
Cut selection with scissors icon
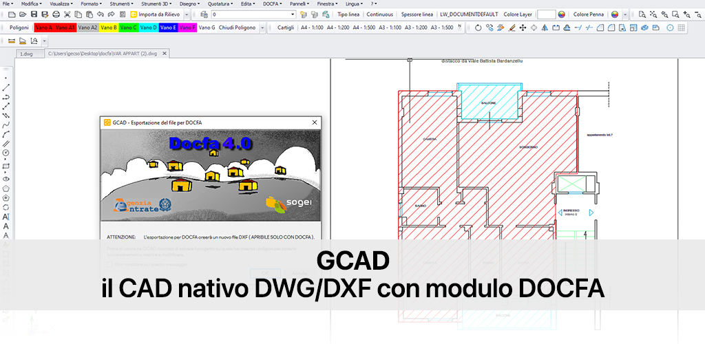point(67,14)
